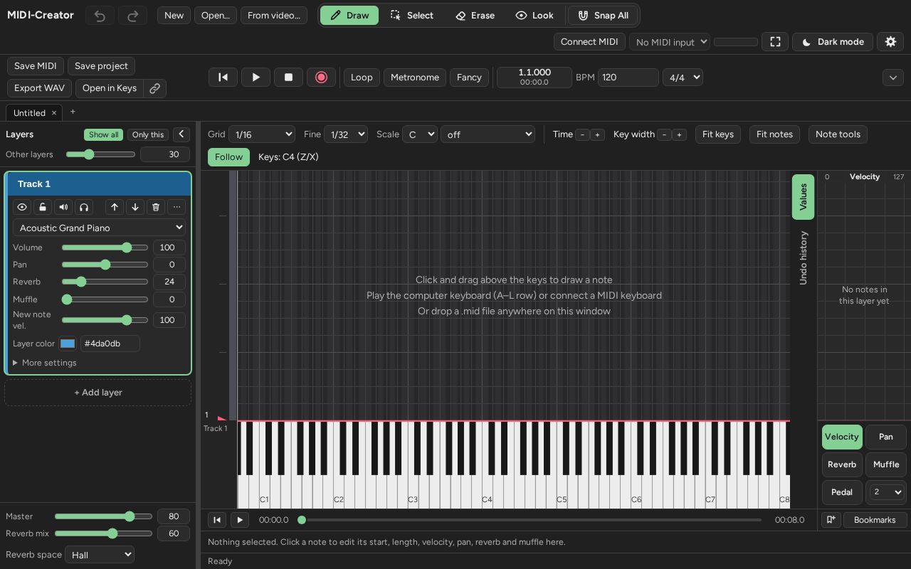Screen dimensions: 911x569
Task: Rewind to start in main transport
Action: coord(223,78)
